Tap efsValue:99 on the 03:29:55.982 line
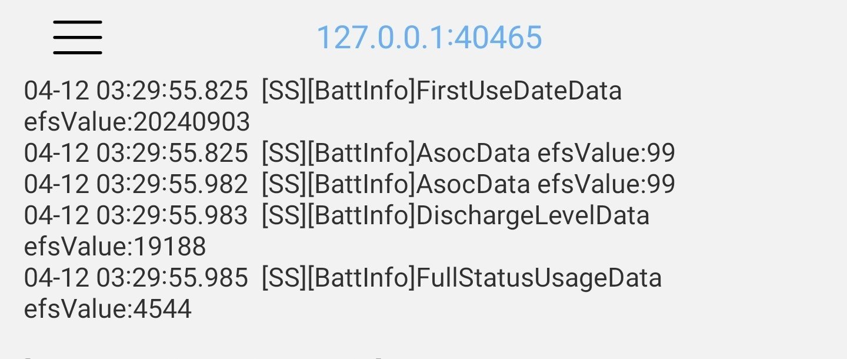 point(606,184)
